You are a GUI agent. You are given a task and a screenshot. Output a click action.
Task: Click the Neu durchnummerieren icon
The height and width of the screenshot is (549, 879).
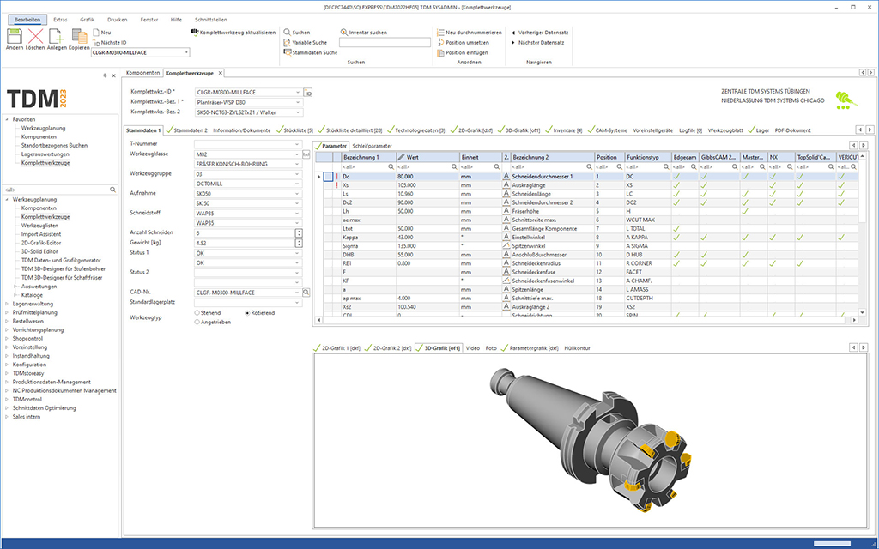click(x=440, y=33)
